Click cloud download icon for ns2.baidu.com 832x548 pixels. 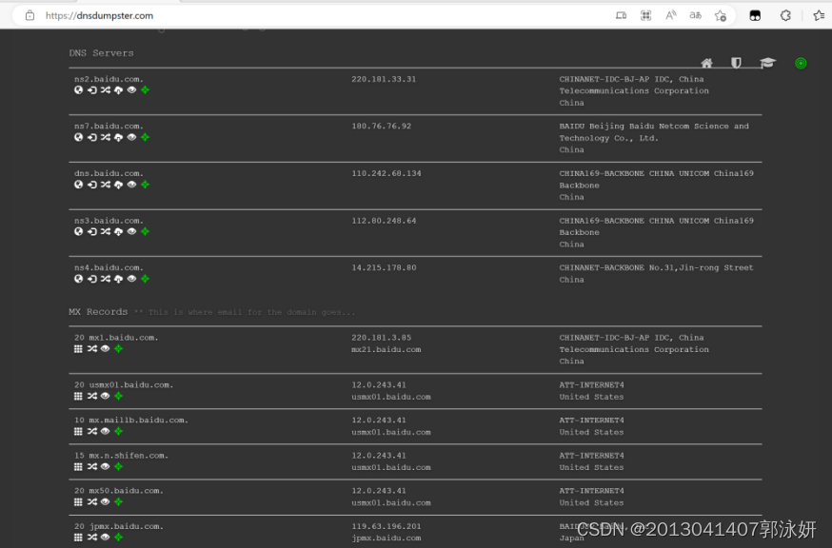(118, 90)
